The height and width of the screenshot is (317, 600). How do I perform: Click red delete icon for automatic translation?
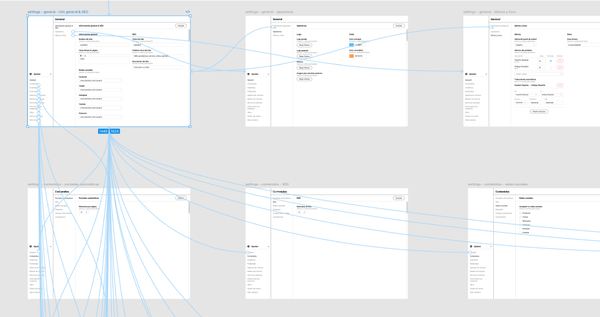point(560,85)
